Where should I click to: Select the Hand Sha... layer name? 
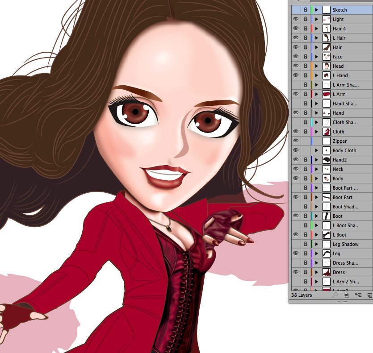pos(345,104)
